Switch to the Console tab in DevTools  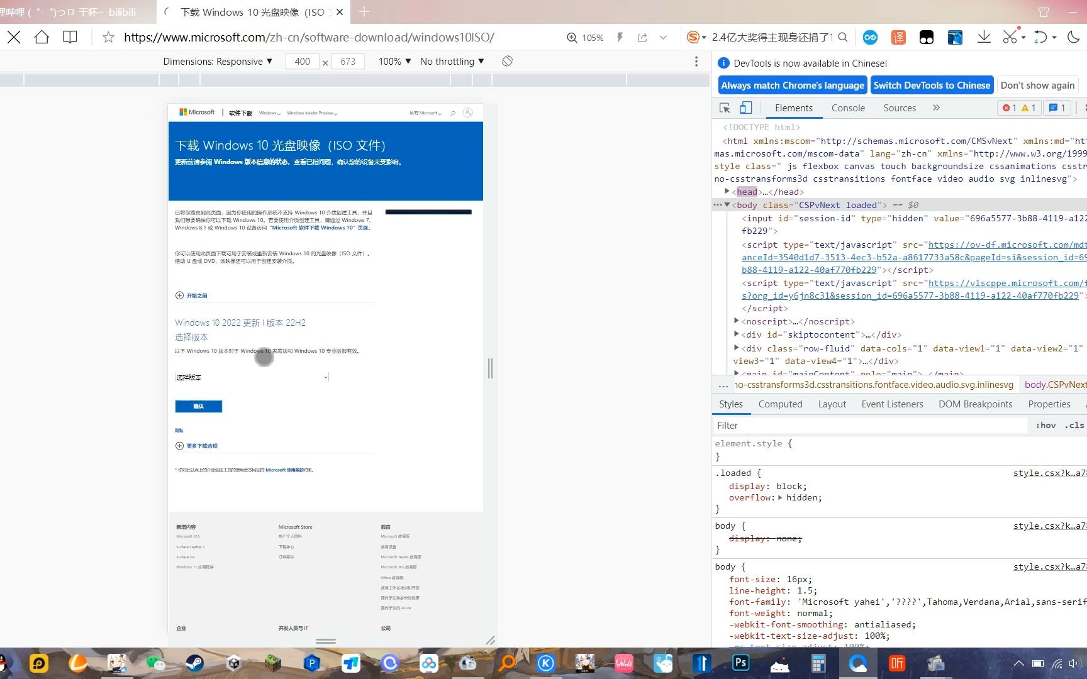(848, 108)
